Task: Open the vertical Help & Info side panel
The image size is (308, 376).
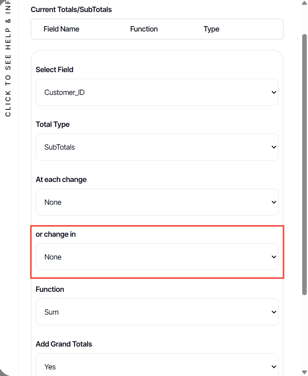Action: tap(8, 58)
